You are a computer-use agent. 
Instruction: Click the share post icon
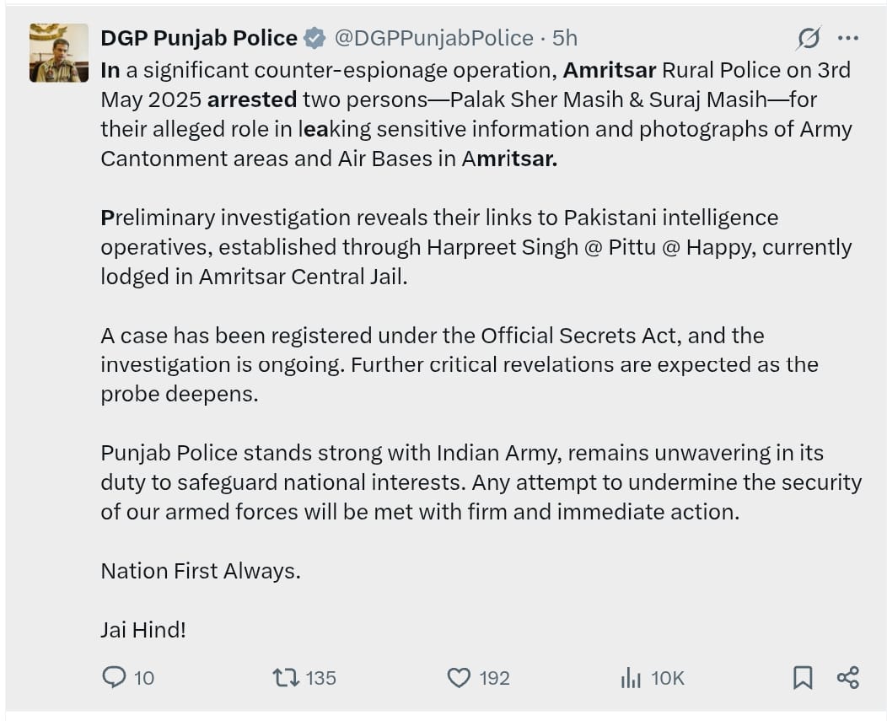[x=847, y=677]
